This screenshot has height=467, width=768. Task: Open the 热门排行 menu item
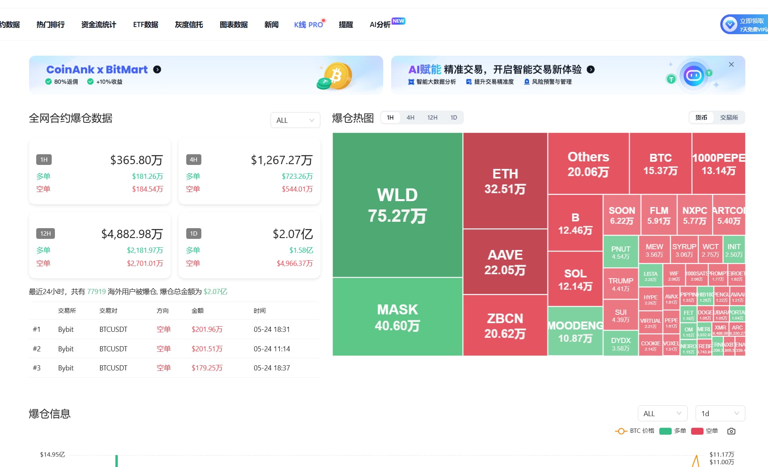pos(50,24)
